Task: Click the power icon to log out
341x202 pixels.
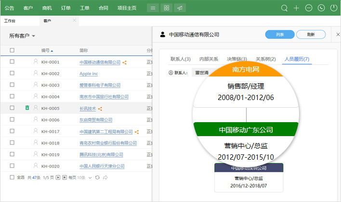Action: (333, 8)
